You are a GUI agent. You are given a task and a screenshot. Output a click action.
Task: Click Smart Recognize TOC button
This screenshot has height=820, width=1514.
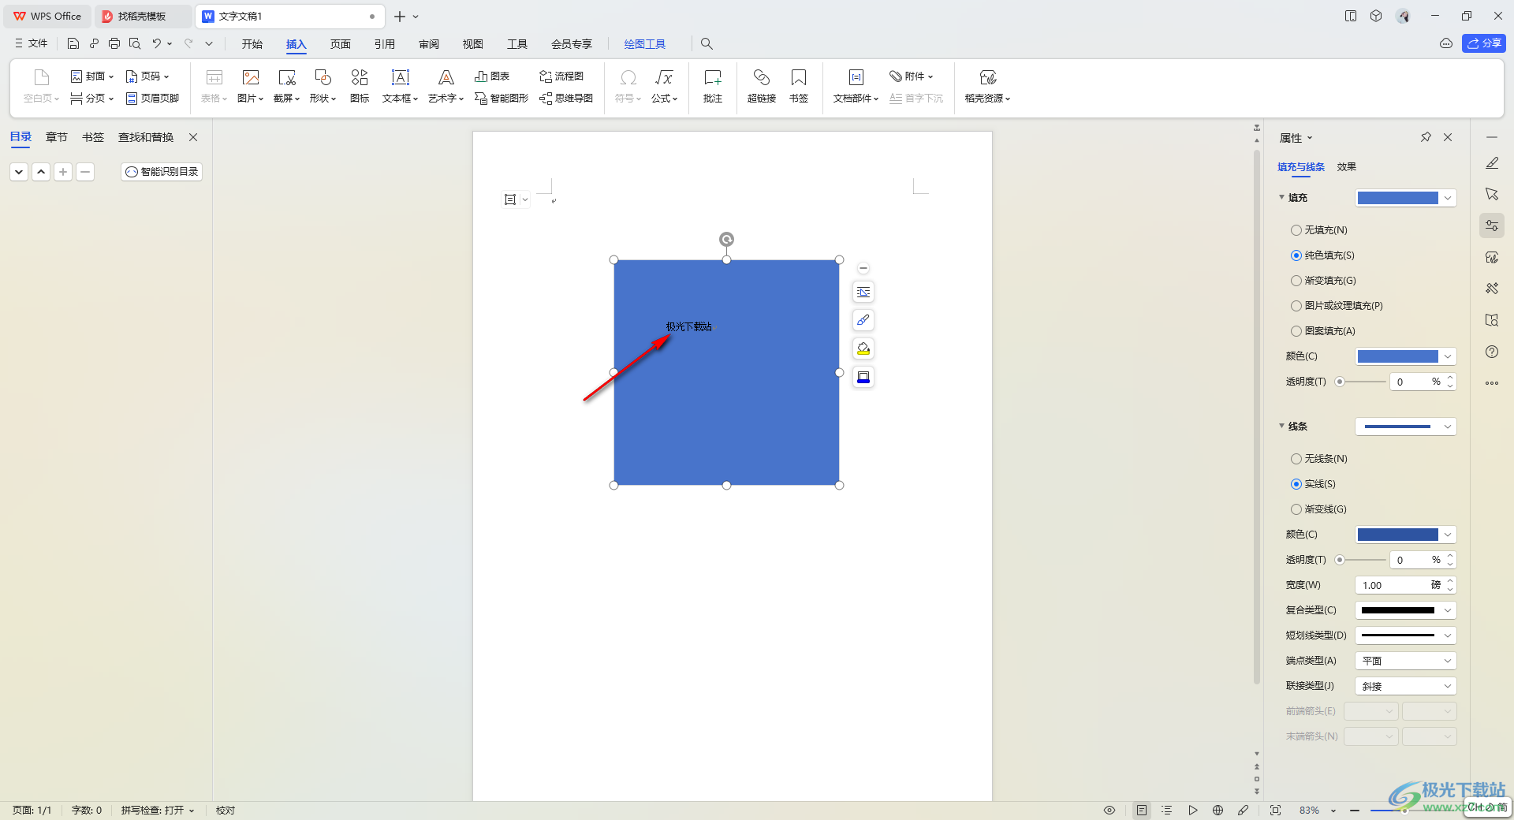pos(162,172)
